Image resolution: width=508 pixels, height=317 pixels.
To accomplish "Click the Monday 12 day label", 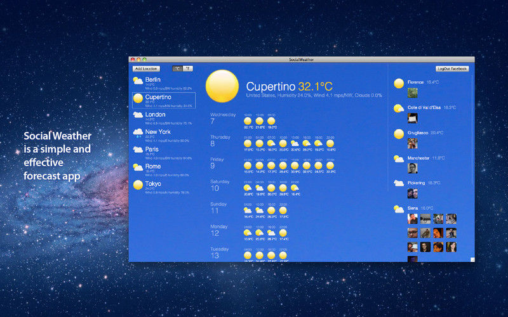I will coord(219,230).
